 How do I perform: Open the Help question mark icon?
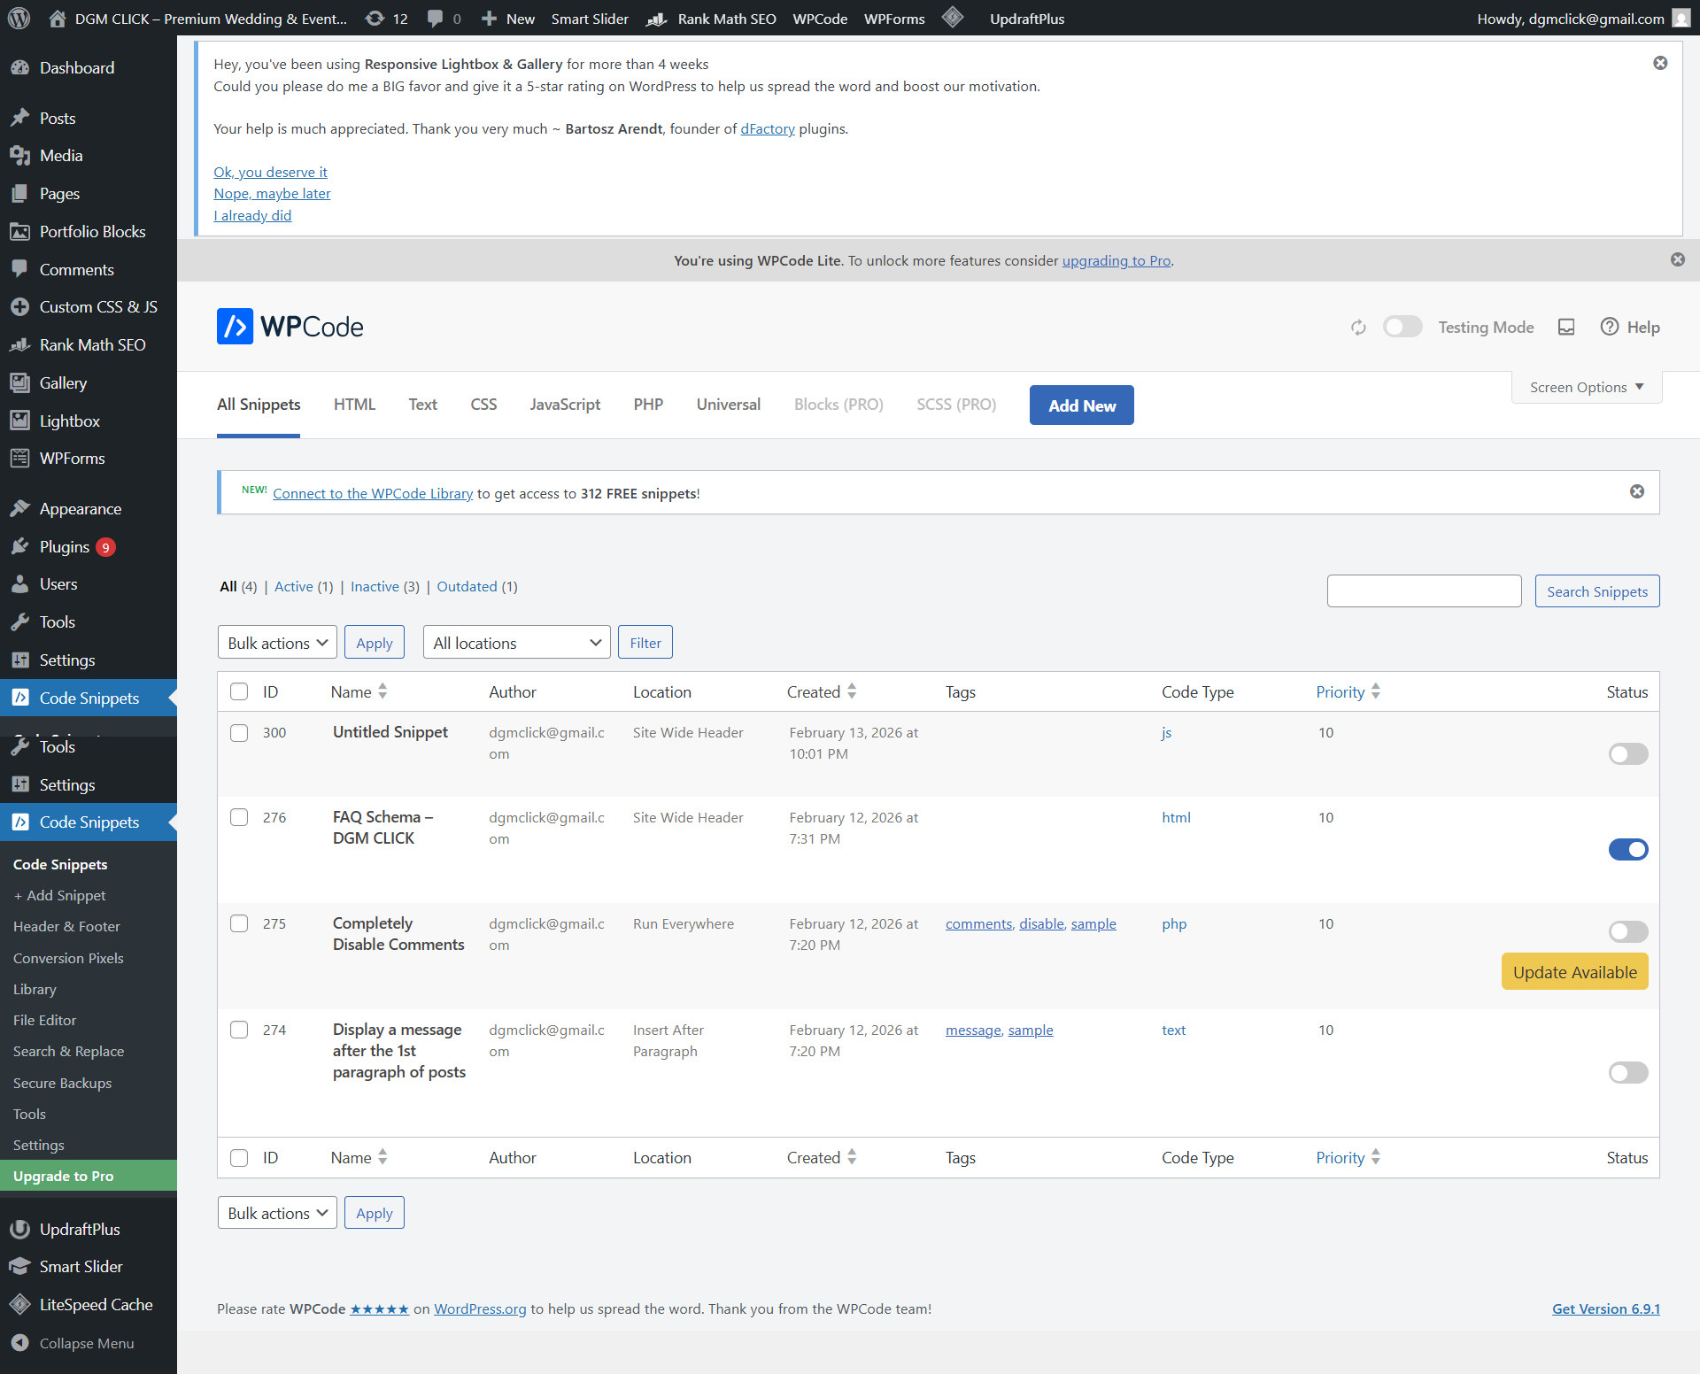(1610, 327)
